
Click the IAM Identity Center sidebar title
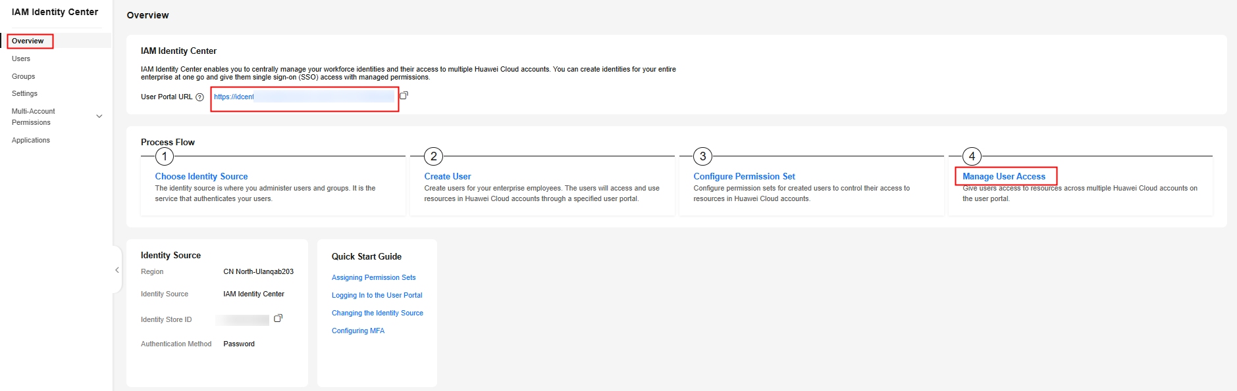[x=55, y=12]
